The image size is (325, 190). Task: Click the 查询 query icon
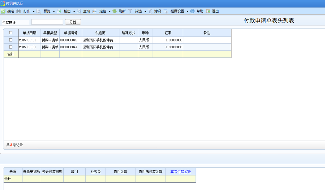click(x=79, y=11)
